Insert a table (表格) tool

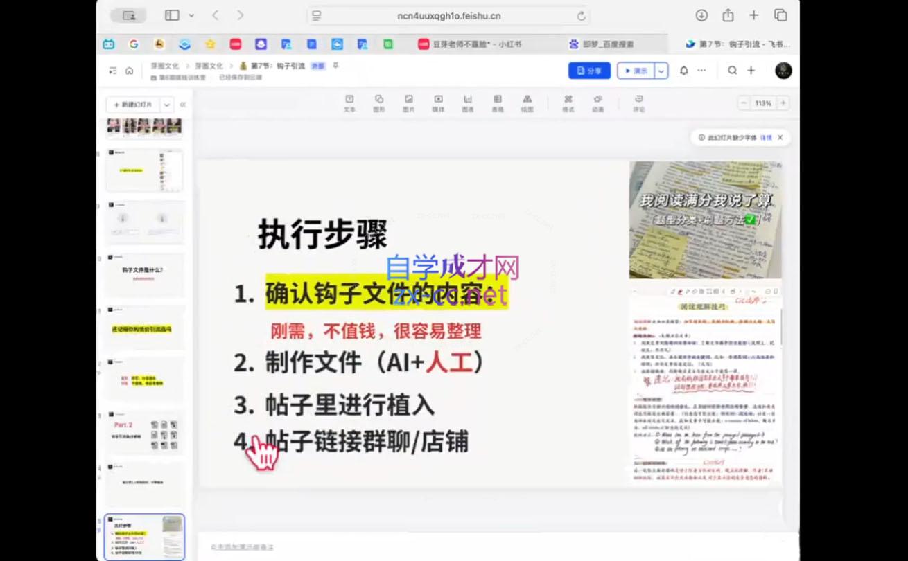(498, 104)
